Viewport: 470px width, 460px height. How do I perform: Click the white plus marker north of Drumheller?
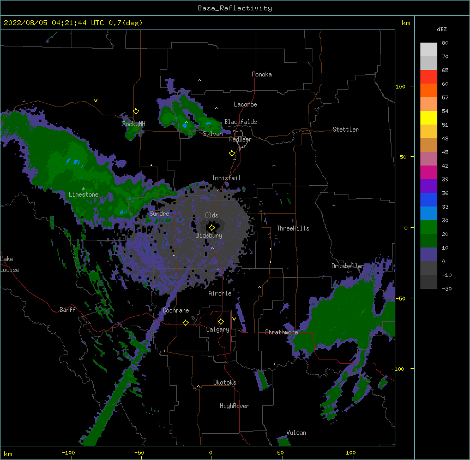334,205
